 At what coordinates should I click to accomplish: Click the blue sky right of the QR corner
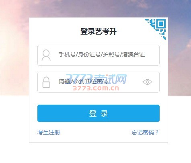(180, 27)
